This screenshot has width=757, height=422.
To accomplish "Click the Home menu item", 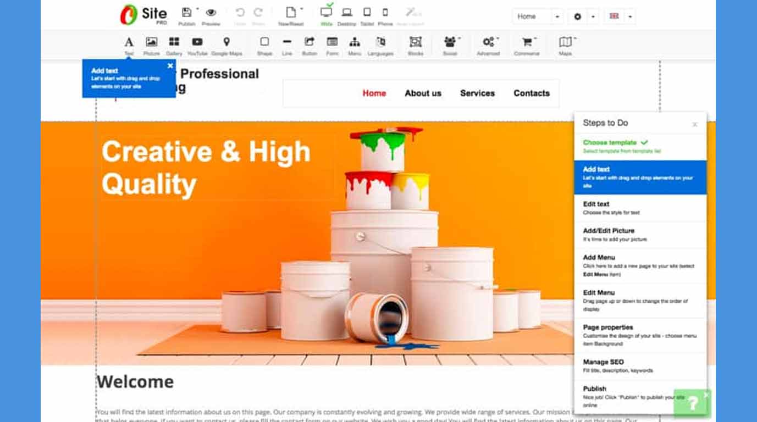I will [374, 93].
